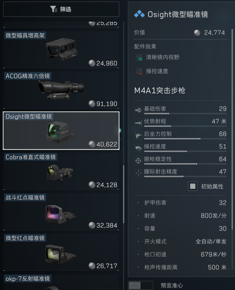Viewport: 235px width, 290px height.
Task: Select the 微型红点瞄准镜 item
Action: pyautogui.click(x=61, y=252)
